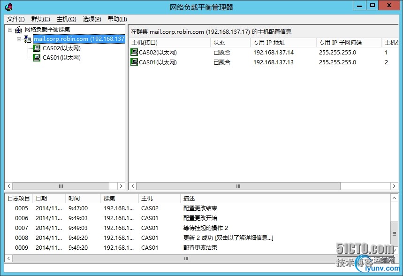Click host list right scroll arrow

tap(394, 186)
